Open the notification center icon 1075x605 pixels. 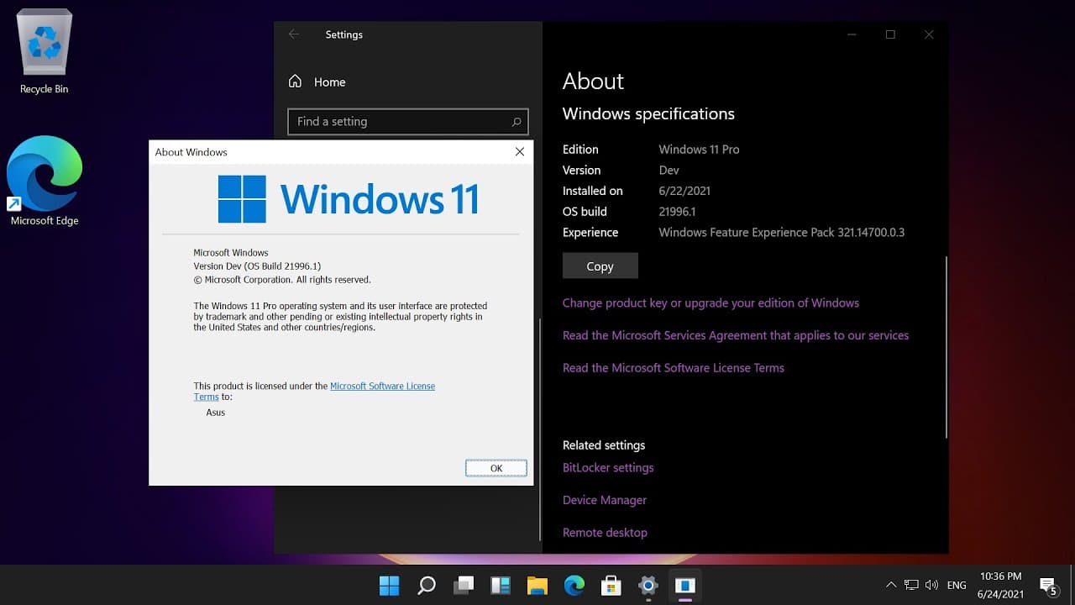click(x=1048, y=586)
